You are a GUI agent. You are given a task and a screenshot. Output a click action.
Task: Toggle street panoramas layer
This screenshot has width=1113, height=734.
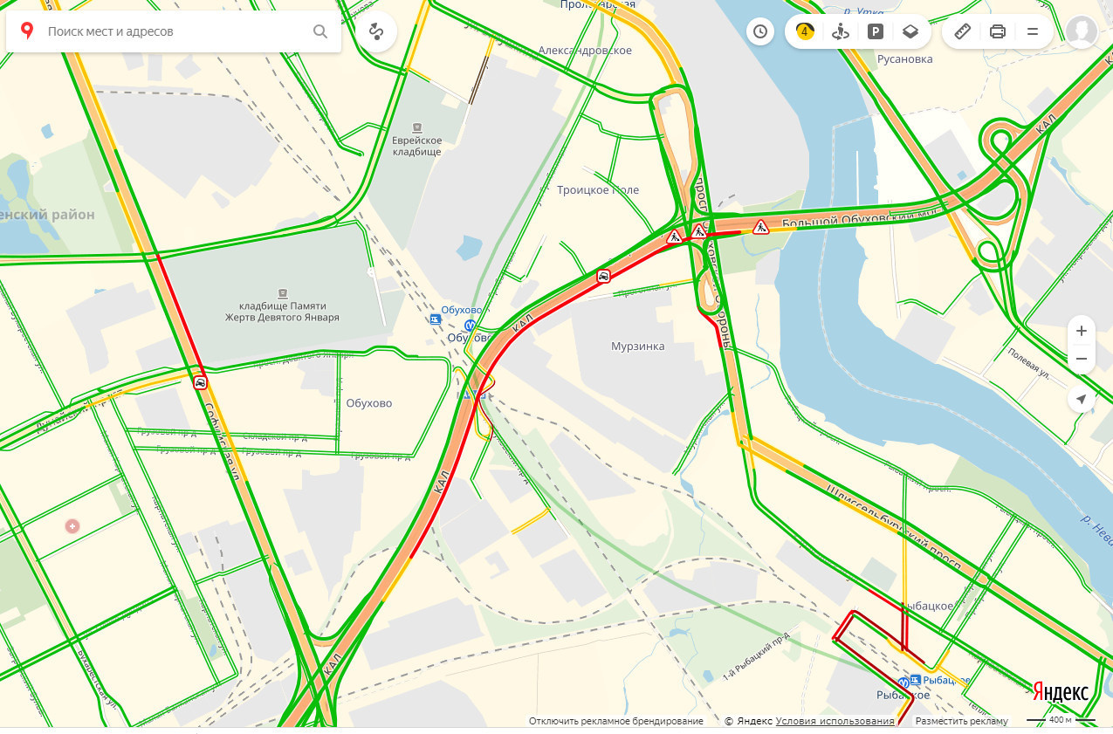coord(840,32)
